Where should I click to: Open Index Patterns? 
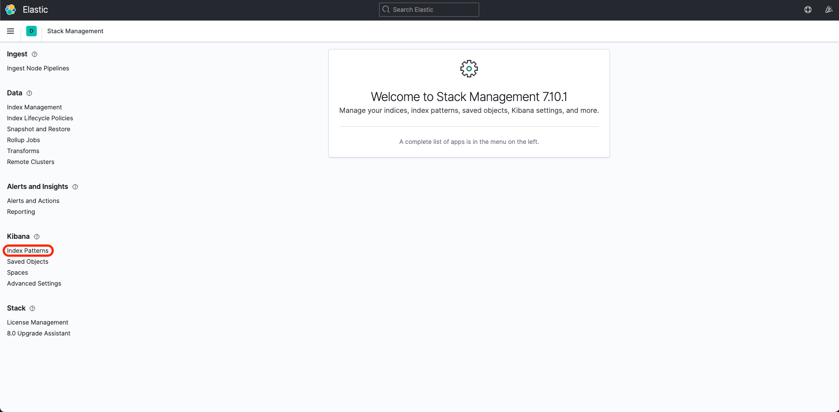click(28, 251)
